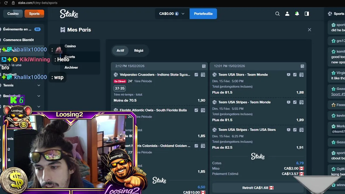Switch to the Sports top tab
This screenshot has height=194, width=345.
coord(34,14)
